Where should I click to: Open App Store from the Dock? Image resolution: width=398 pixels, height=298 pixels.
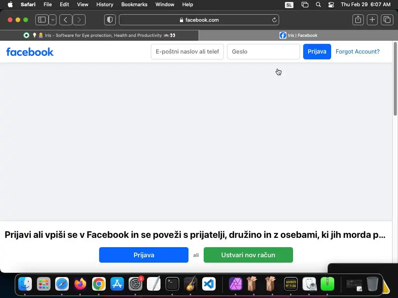click(x=117, y=284)
